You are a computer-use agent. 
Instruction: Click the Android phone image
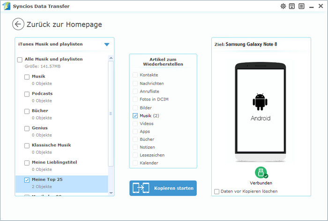tap(261, 112)
